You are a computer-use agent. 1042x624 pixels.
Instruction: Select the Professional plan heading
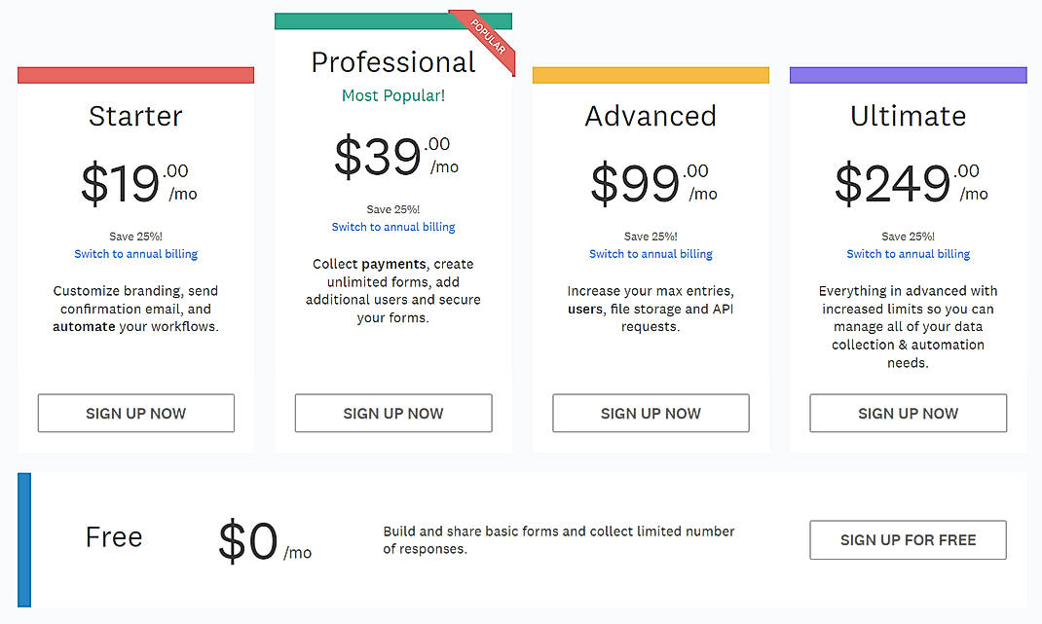click(392, 61)
